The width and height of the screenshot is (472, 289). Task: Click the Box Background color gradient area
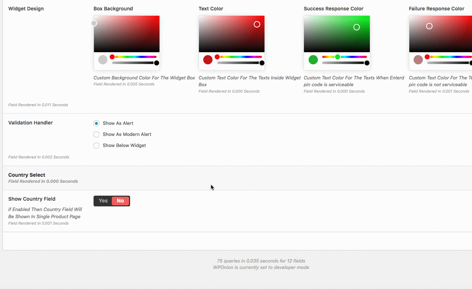[x=127, y=34]
